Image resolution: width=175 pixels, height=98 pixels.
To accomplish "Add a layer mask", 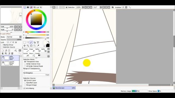I will tap(20, 51).
